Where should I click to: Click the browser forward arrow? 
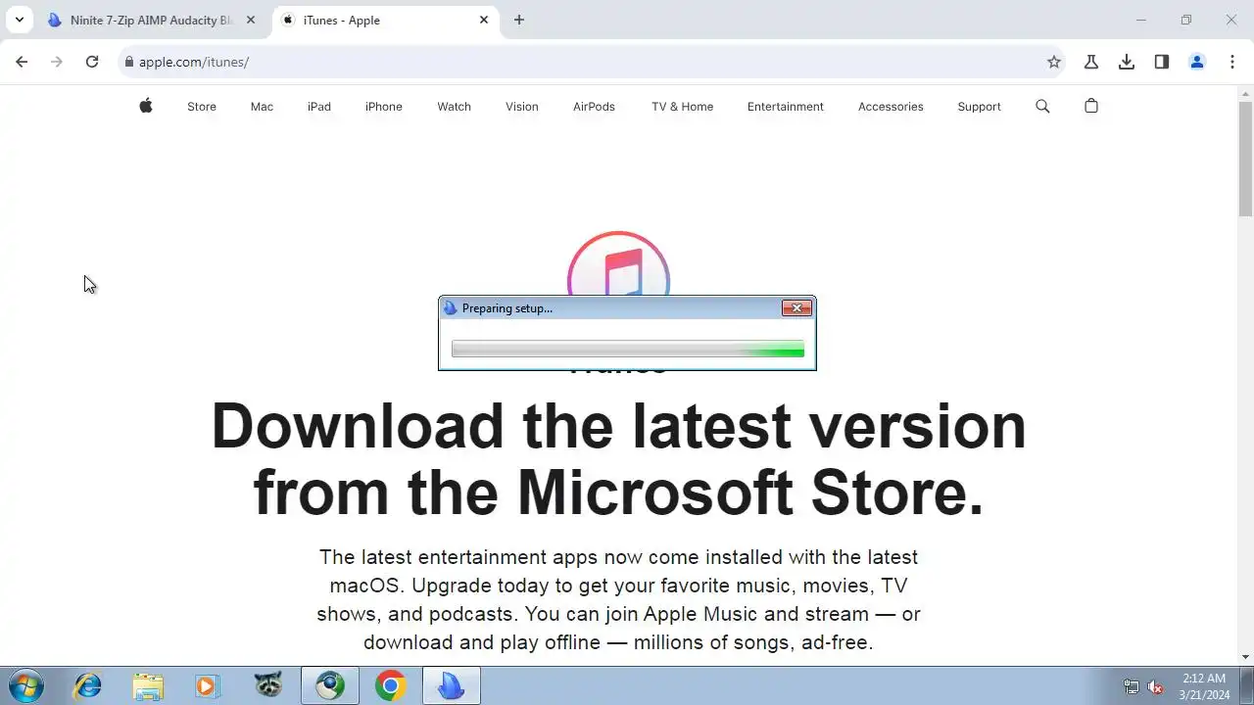[x=57, y=62]
